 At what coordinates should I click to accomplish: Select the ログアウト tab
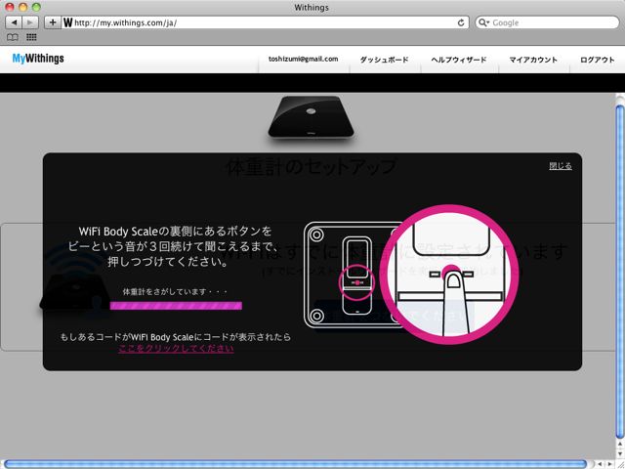click(x=597, y=60)
